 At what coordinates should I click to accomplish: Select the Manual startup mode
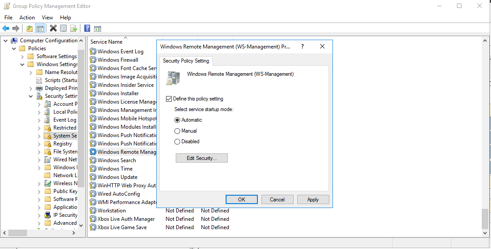177,131
